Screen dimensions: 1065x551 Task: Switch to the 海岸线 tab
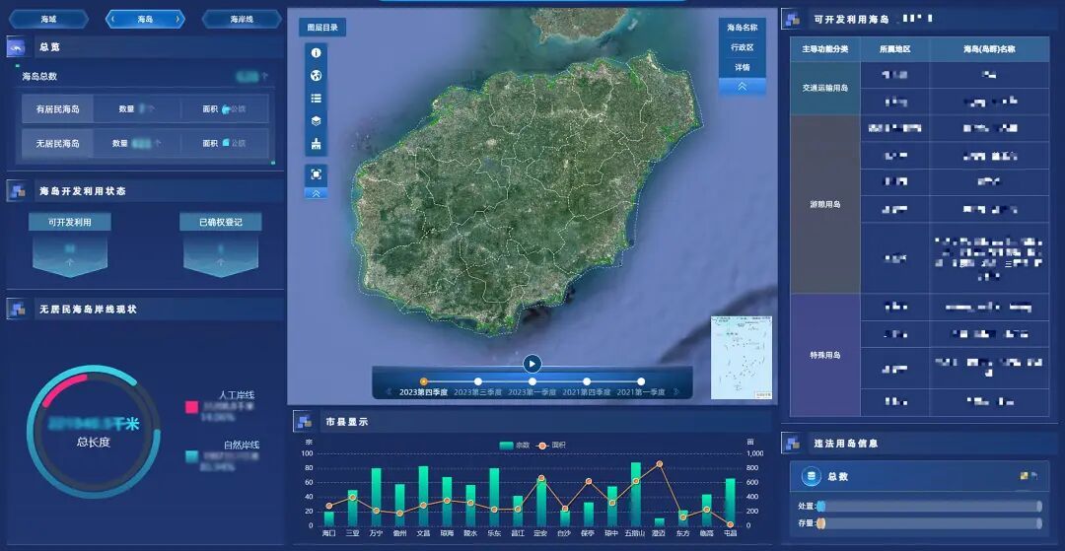pos(242,19)
